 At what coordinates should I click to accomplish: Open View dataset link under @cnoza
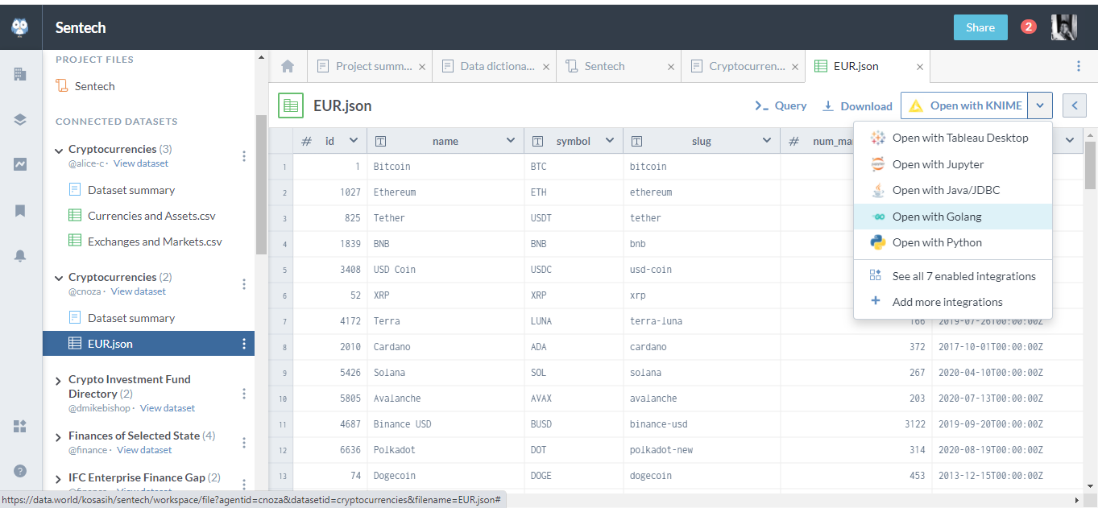pyautogui.click(x=139, y=291)
